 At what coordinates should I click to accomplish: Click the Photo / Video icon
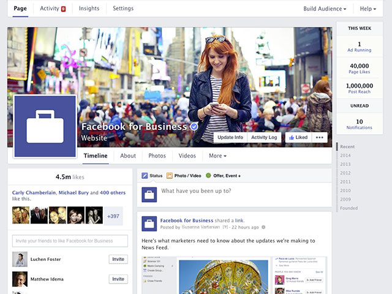coord(170,176)
